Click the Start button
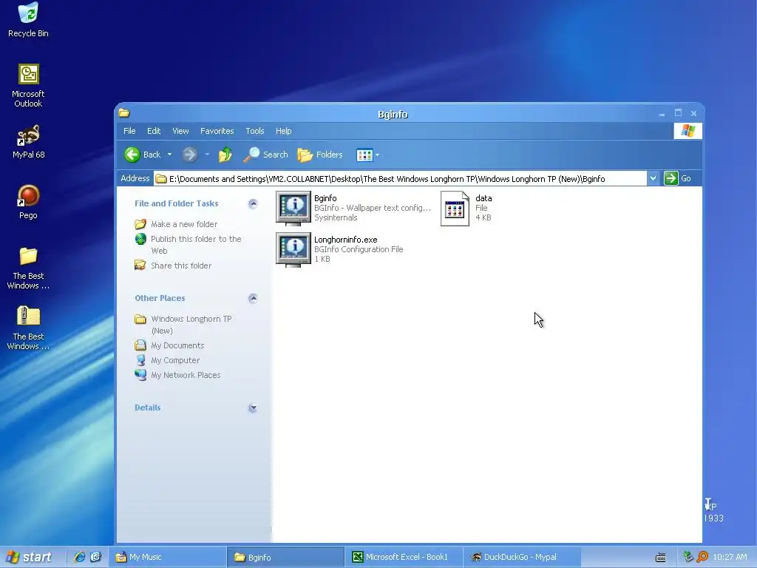This screenshot has height=568, width=757. (x=30, y=557)
